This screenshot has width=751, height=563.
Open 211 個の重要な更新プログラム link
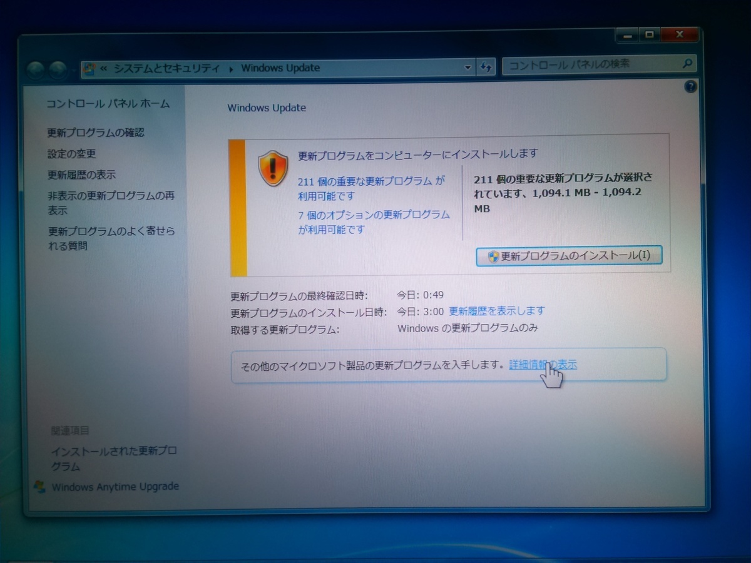(372, 188)
